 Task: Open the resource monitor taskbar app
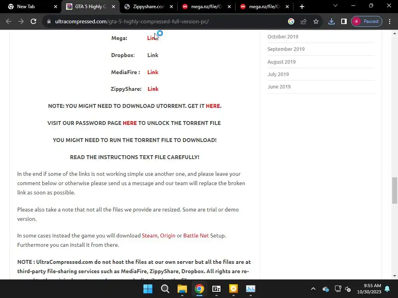click(251, 289)
